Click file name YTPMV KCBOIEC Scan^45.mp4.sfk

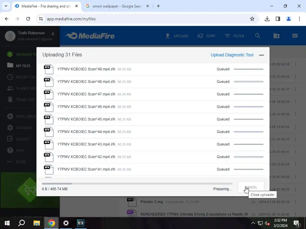pyautogui.click(x=86, y=119)
